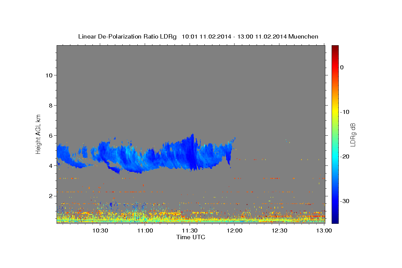
Task: Click the dark red top of the colorbar
Action: (335, 48)
